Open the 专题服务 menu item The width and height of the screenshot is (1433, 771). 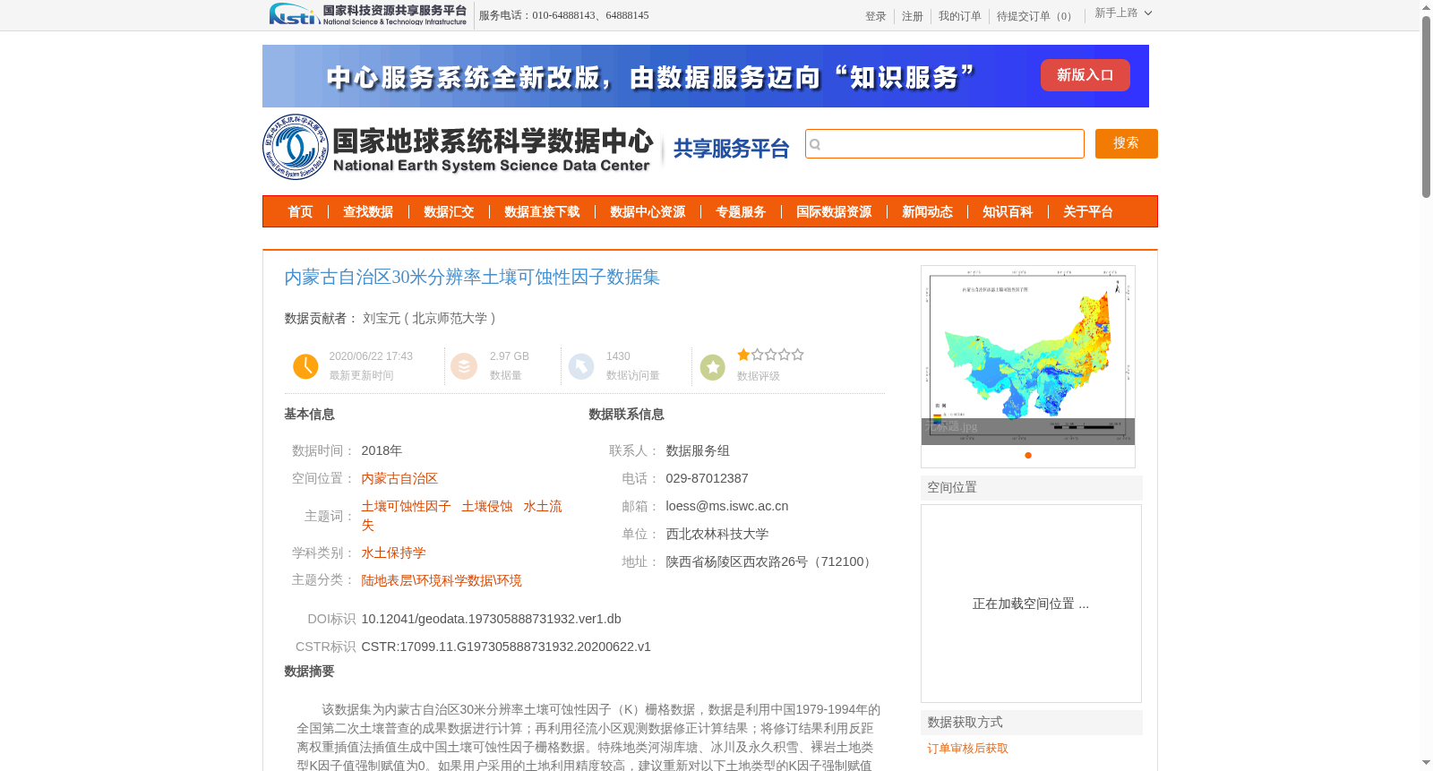pyautogui.click(x=741, y=212)
